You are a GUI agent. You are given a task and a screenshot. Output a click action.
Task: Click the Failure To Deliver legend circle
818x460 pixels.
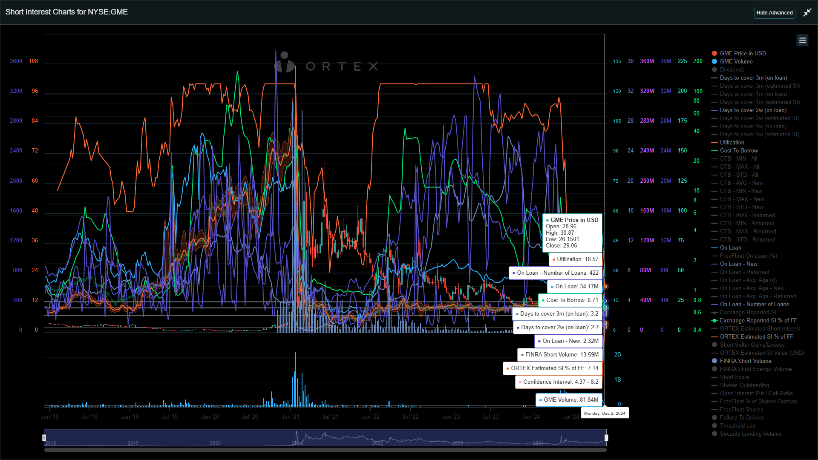click(714, 417)
